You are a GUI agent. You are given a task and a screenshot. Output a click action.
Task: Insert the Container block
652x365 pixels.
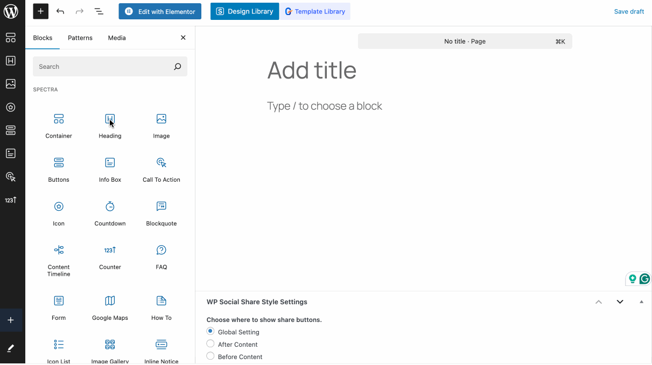tap(59, 126)
